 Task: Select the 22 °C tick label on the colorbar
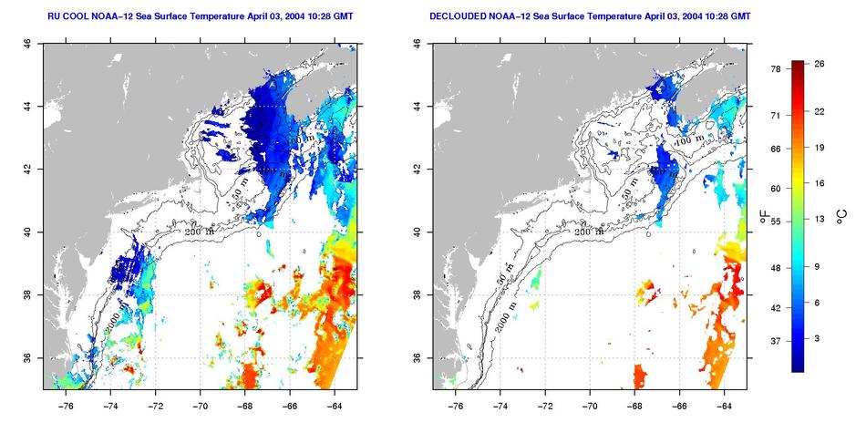(820, 111)
